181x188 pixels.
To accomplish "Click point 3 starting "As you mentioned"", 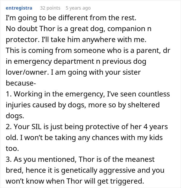I will point(80,159).
